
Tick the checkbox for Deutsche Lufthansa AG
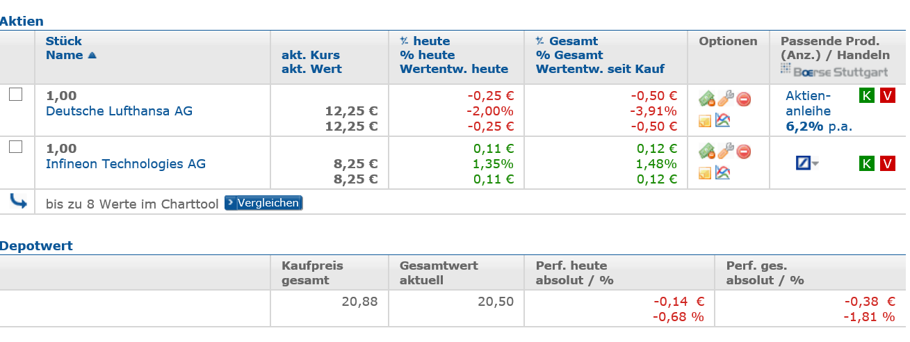[x=15, y=95]
